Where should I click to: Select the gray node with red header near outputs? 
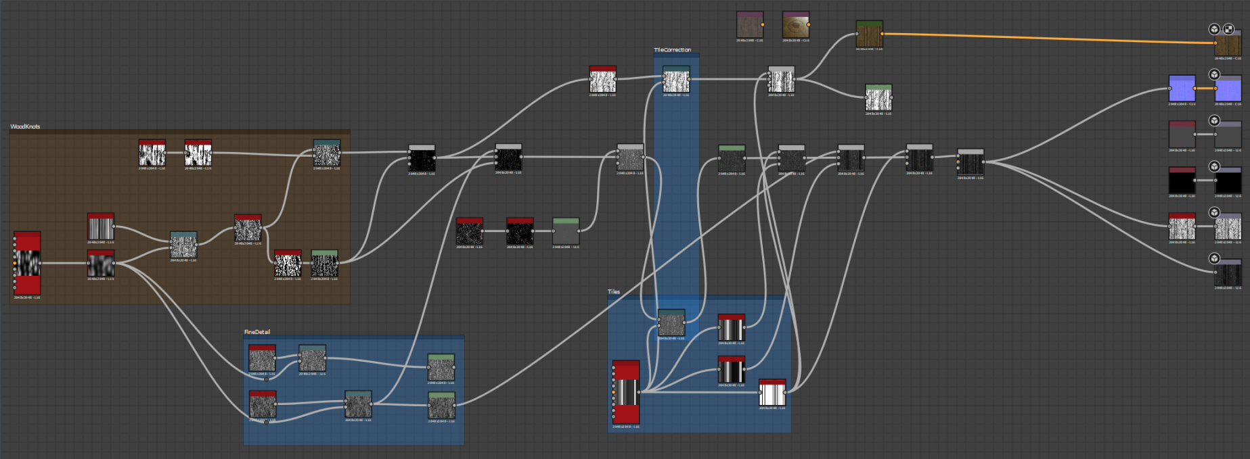pos(1182,135)
